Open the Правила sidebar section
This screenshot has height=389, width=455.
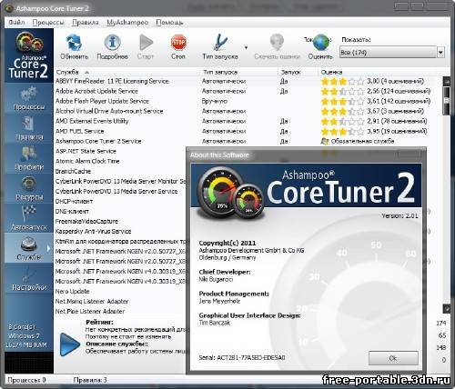coord(29,128)
